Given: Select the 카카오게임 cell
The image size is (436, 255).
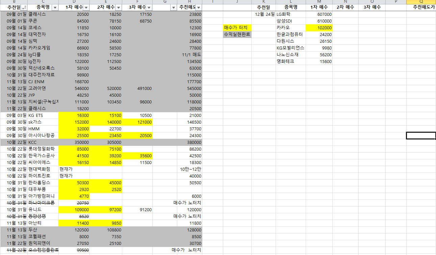Looking at the screenshot, I should pyautogui.click(x=43, y=48).
